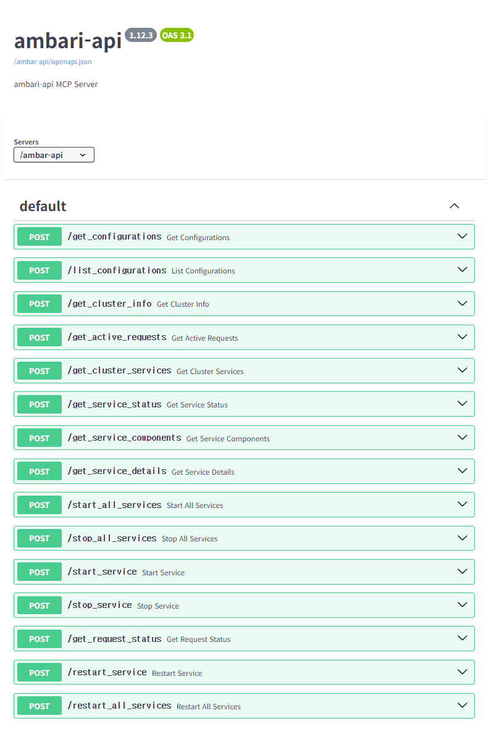489x737 pixels.
Task: Click the OAS 3.1 version badge
Action: coord(177,35)
